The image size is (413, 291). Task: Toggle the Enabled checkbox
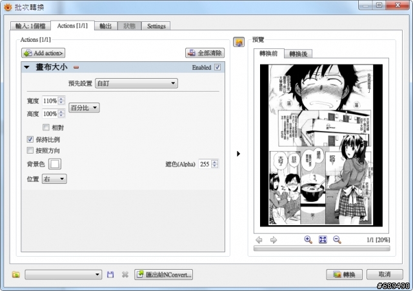click(217, 67)
